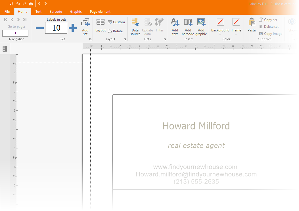Select the www.findyournewhouse.com text
299x211 pixels.
pyautogui.click(x=195, y=167)
